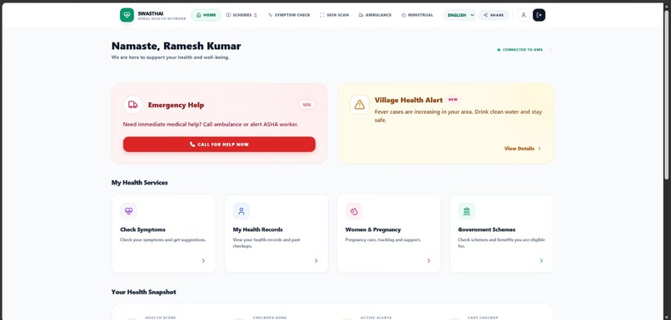Click the Ambulance truck icon in navbar
This screenshot has height=320, width=671.
(x=361, y=15)
